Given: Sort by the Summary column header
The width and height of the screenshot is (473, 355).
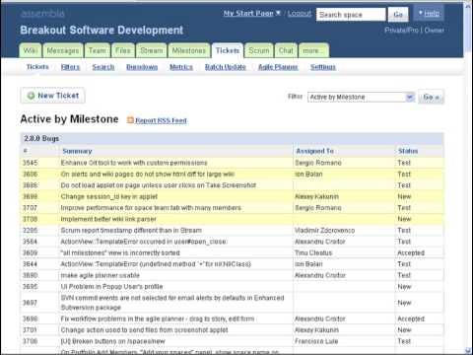Looking at the screenshot, I should [x=77, y=151].
